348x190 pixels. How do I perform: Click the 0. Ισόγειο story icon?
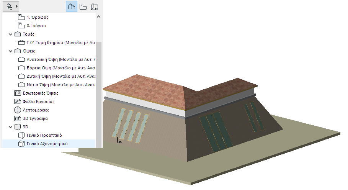click(x=21, y=26)
